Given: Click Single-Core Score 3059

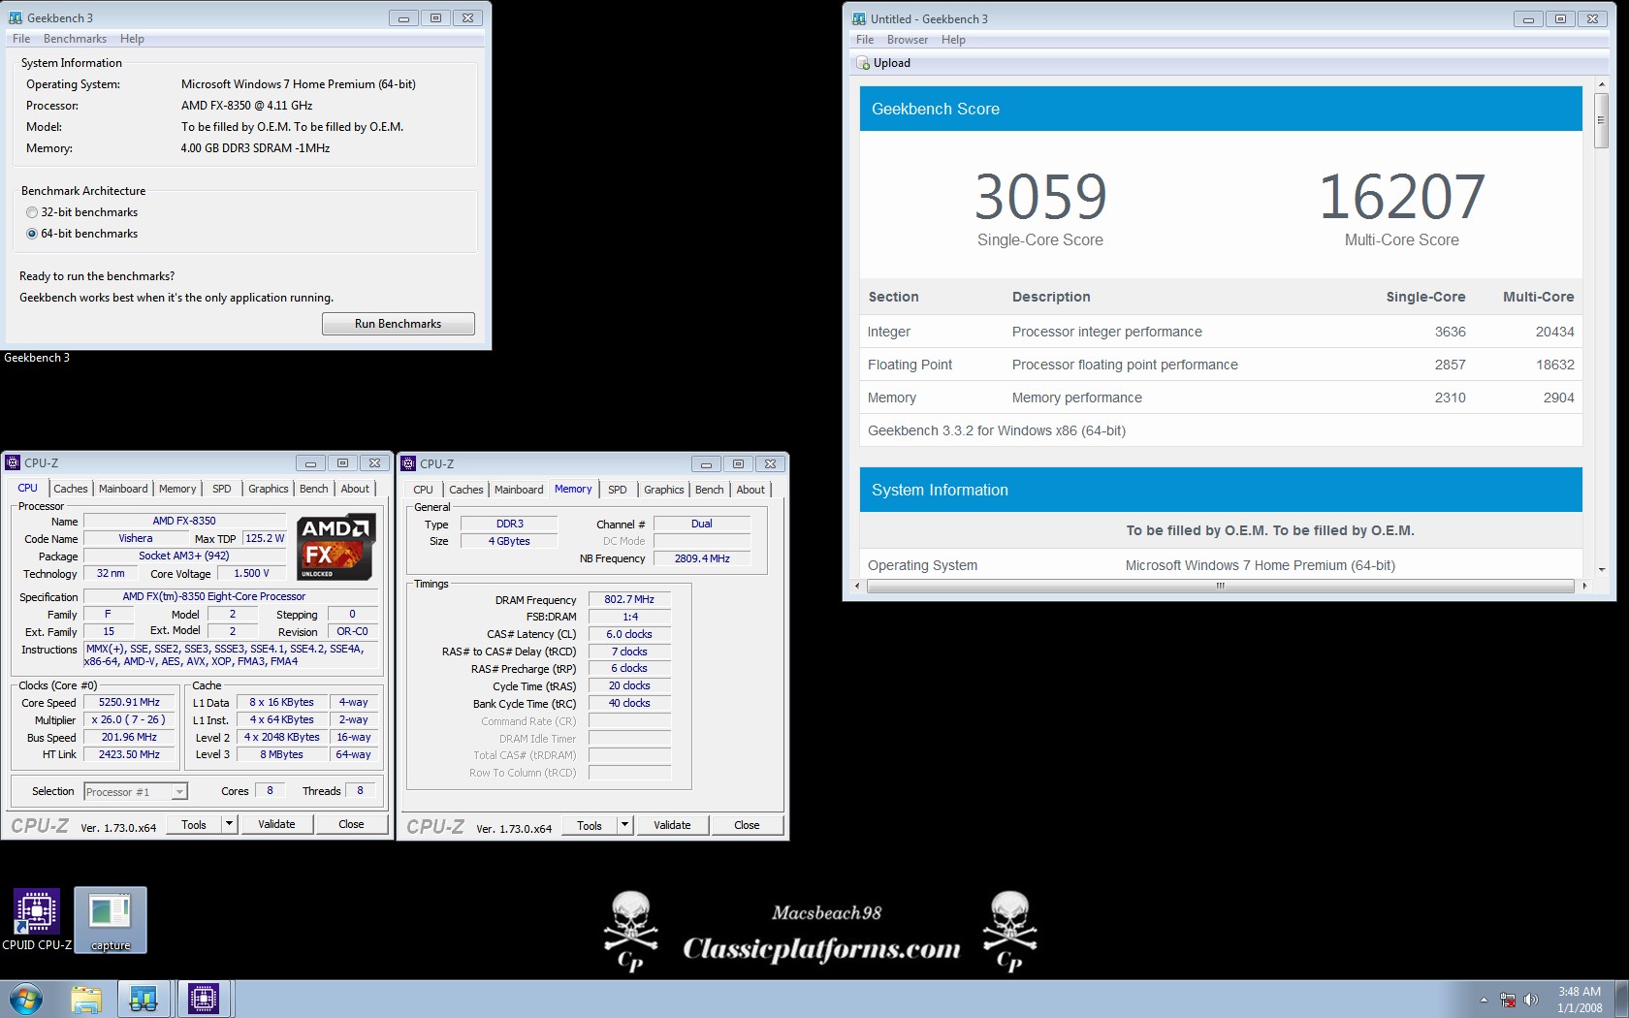Looking at the screenshot, I should tap(1040, 197).
